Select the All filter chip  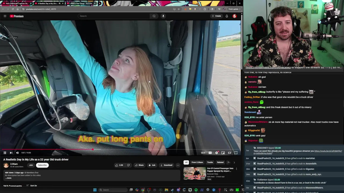pyautogui.click(x=186, y=162)
